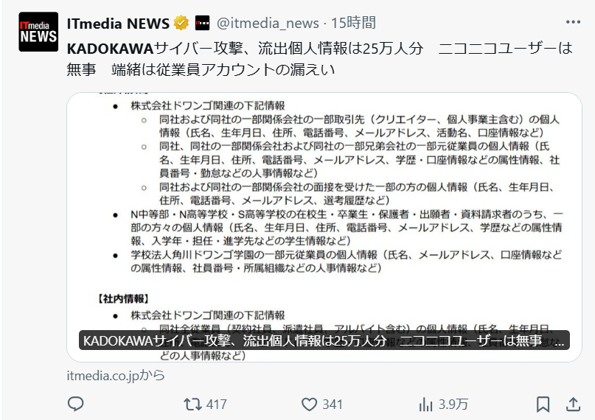Open the three-dot more options menu
Screen dimensions: 595x420
tap(573, 22)
